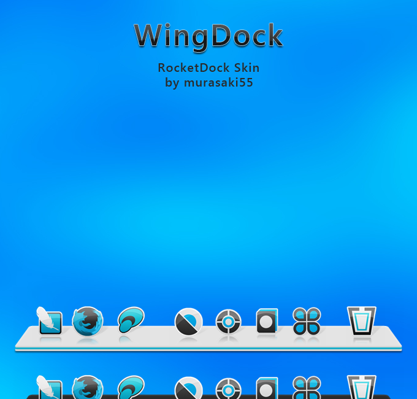Image resolution: width=417 pixels, height=399 pixels.
Task: Click the "by murasaki55" author credit
Action: (208, 82)
